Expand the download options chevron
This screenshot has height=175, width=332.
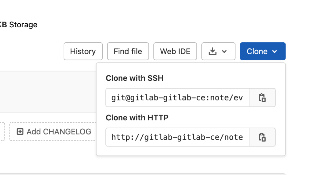pos(224,52)
